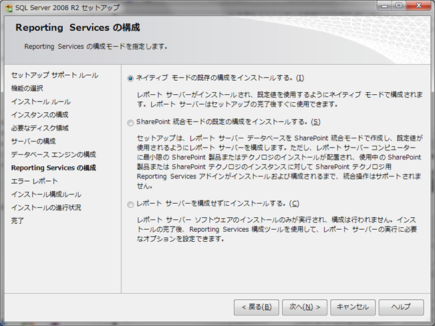
Task: Click データベース エンジンの構成 step in sidebar
Action: pos(53,154)
